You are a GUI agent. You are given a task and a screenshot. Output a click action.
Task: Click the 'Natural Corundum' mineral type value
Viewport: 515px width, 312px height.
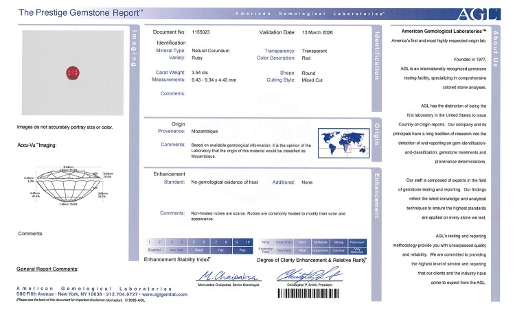click(x=211, y=51)
